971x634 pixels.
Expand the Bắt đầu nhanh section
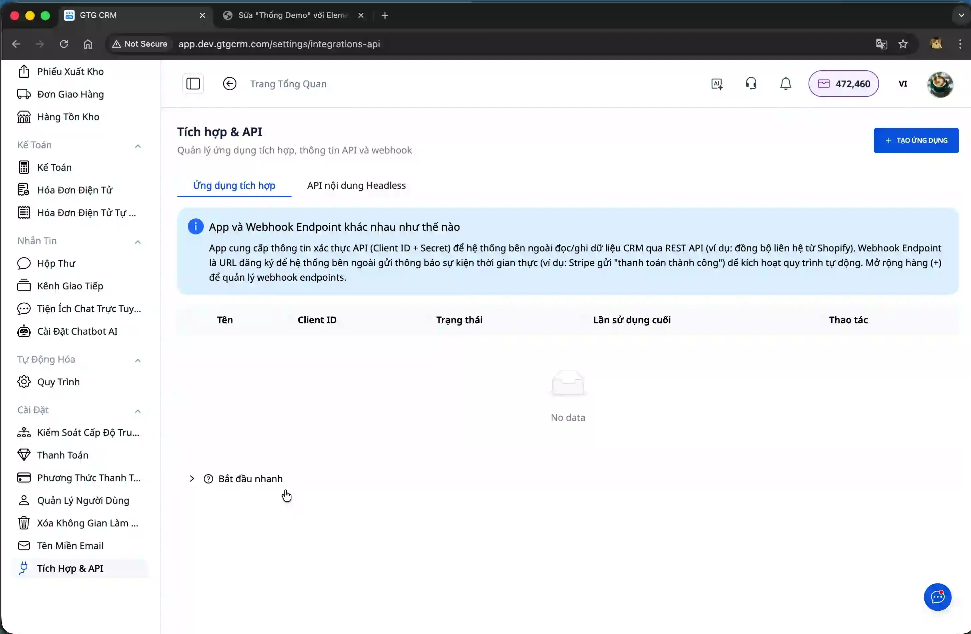coord(250,478)
